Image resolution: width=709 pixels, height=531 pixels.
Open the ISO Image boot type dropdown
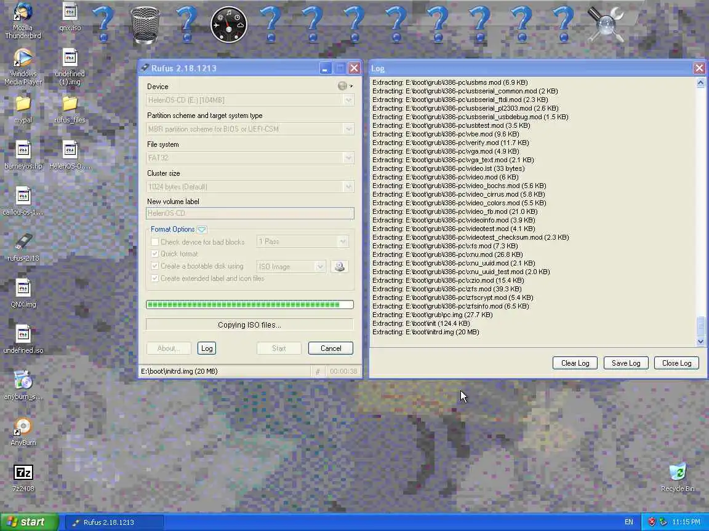click(290, 266)
